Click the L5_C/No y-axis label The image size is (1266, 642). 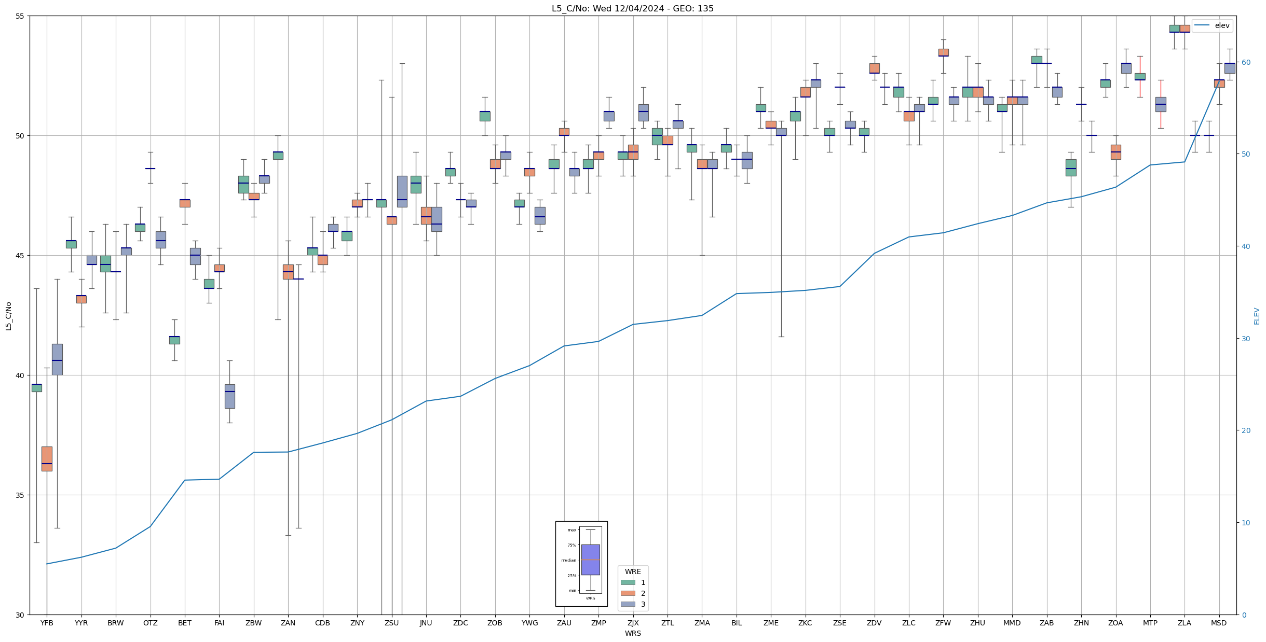[x=8, y=316]
